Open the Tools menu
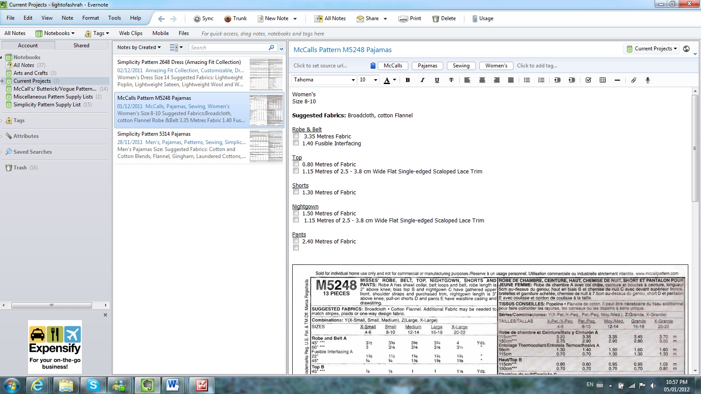 pyautogui.click(x=114, y=18)
